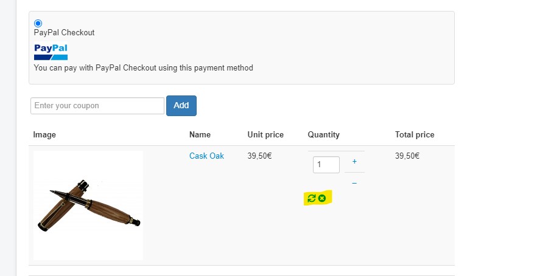Click the Cask Oak pen thumbnail
This screenshot has height=276, width=537.
coord(88,205)
